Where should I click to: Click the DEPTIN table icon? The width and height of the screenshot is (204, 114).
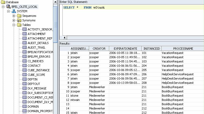tap(24, 79)
